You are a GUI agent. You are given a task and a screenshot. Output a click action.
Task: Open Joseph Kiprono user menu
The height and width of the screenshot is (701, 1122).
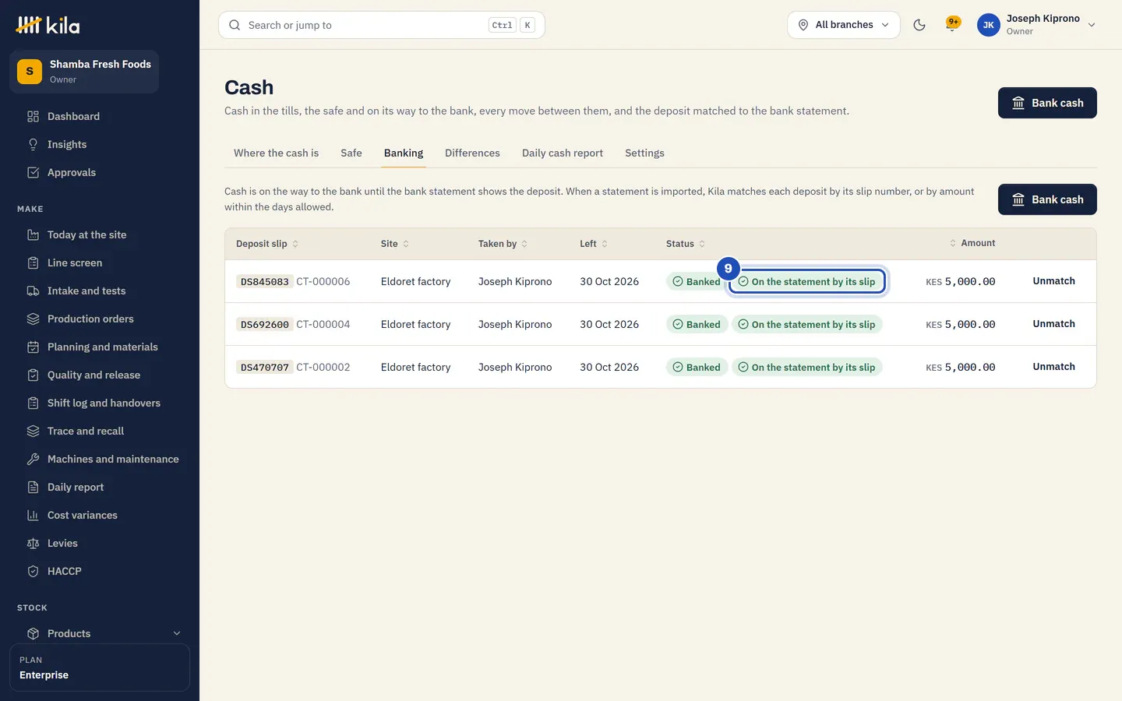click(x=1037, y=25)
